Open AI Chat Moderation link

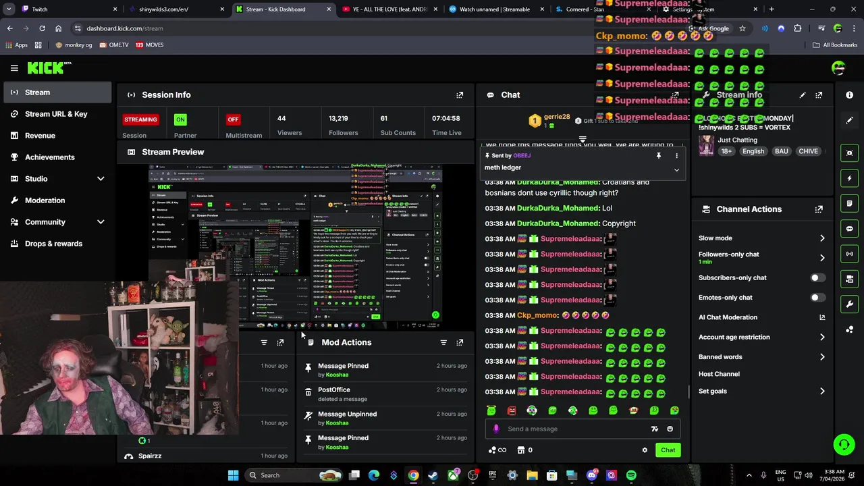pos(762,317)
